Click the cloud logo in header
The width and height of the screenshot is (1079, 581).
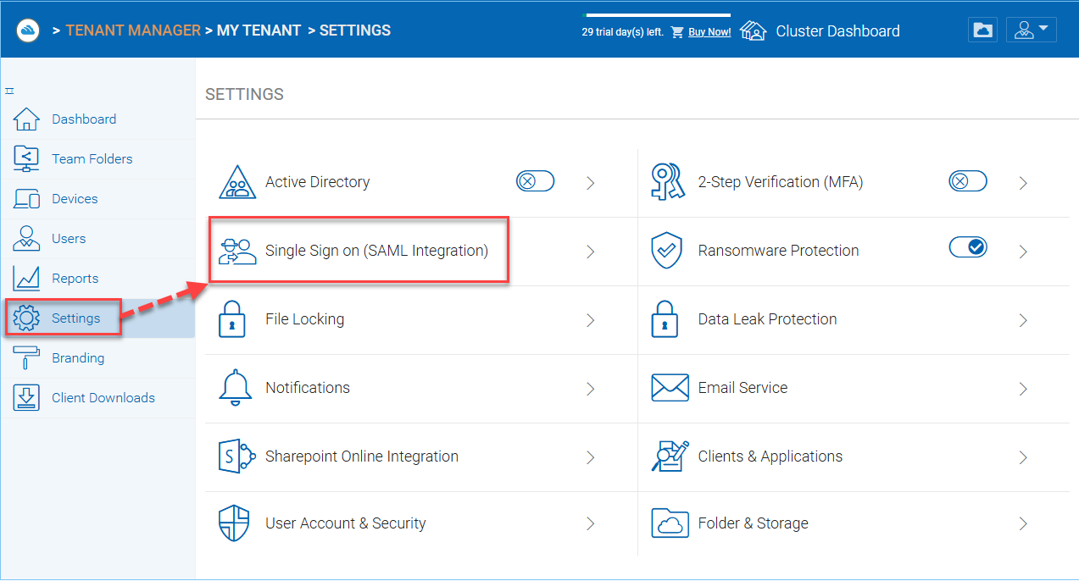(29, 30)
